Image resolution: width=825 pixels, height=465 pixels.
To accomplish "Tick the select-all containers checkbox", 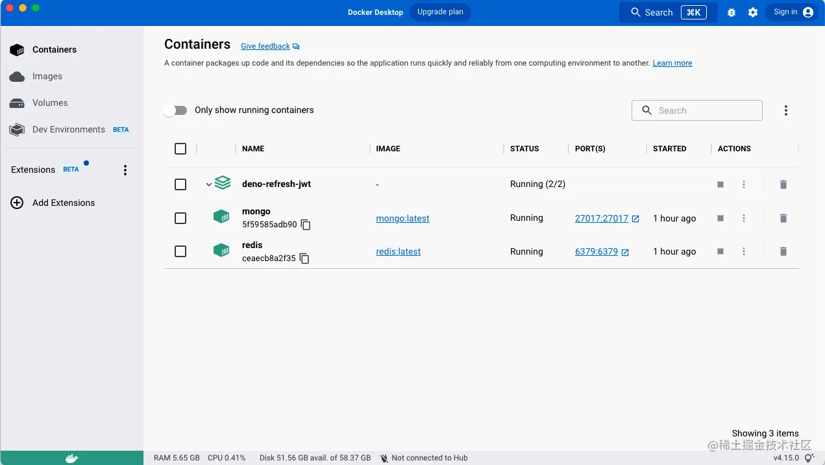I will (180, 149).
